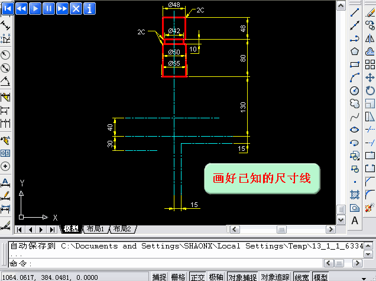Select the Move tool
This screenshot has height=281, width=376.
[x=370, y=77]
